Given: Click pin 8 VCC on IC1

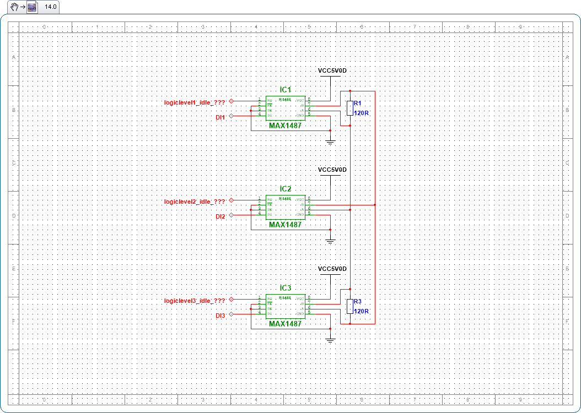Looking at the screenshot, I should [x=309, y=100].
